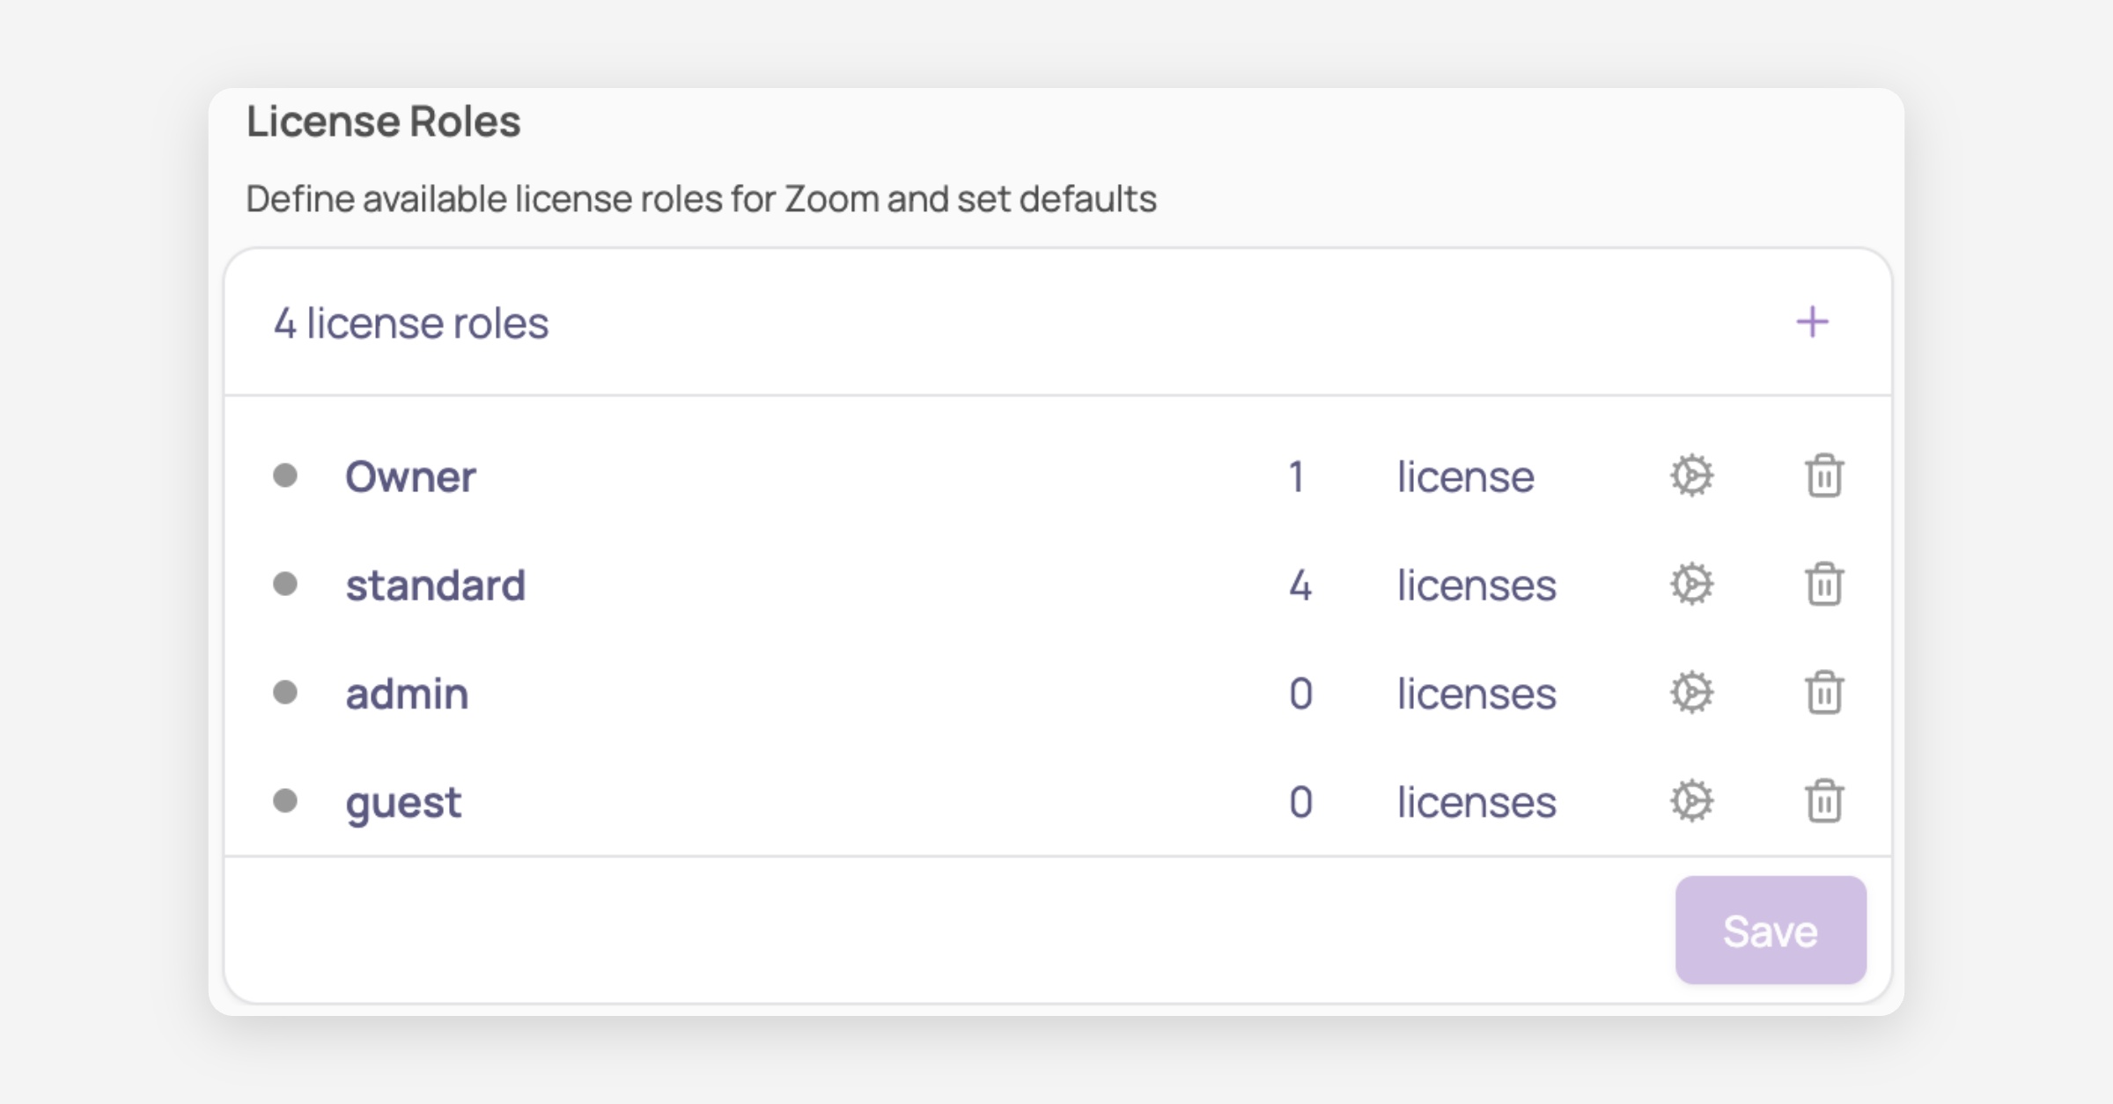Open settings gear for Owner role
The width and height of the screenshot is (2113, 1104).
tap(1691, 476)
